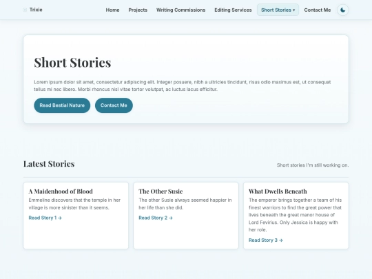Click the small logo icon beside Trixie
This screenshot has height=279, width=372.
coord(25,10)
